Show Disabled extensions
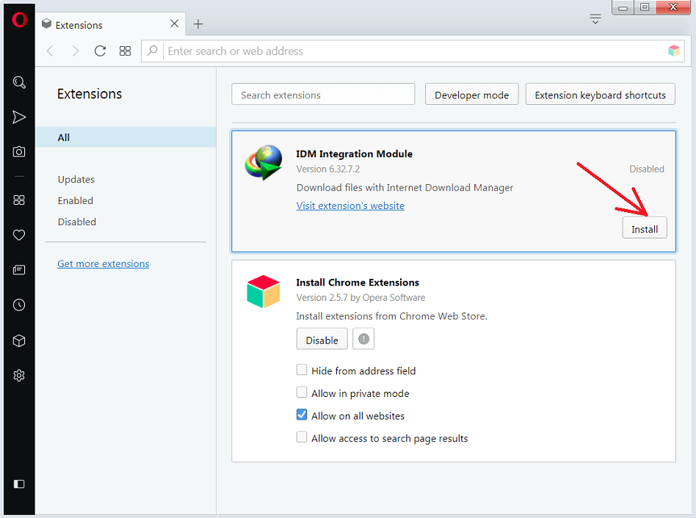The image size is (696, 518). (77, 222)
